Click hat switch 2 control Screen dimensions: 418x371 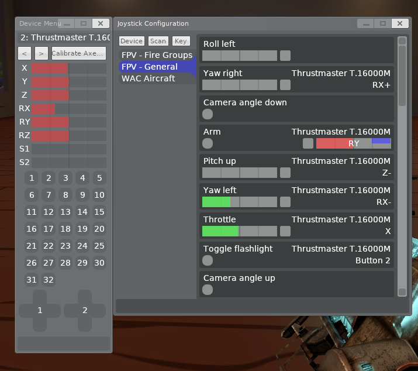[x=85, y=311]
